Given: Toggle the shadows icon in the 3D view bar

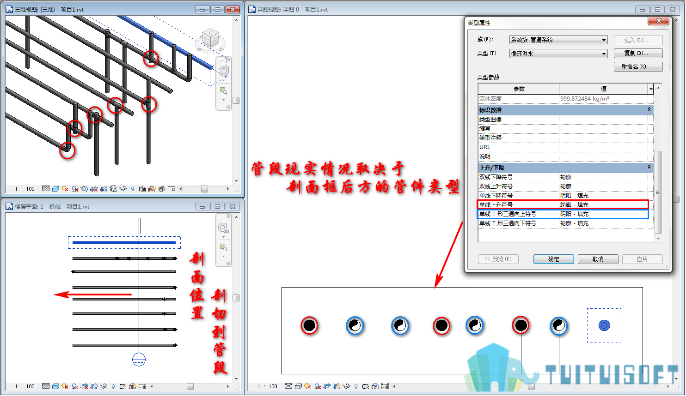Looking at the screenshot, I should coord(74,189).
